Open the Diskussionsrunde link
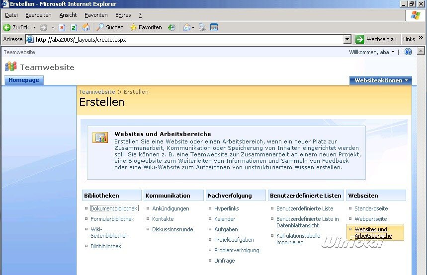Viewport: 427px width, 275px height. [x=172, y=229]
